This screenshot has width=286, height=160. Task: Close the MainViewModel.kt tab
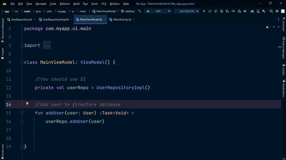point(105,20)
